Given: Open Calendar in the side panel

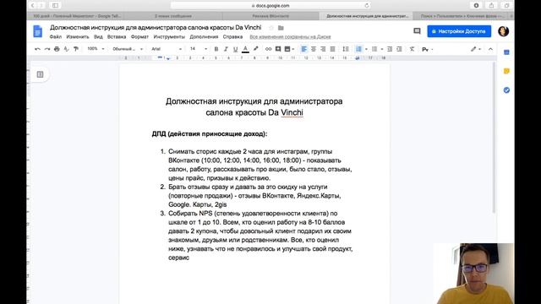Looking at the screenshot, I should pyautogui.click(x=506, y=52).
